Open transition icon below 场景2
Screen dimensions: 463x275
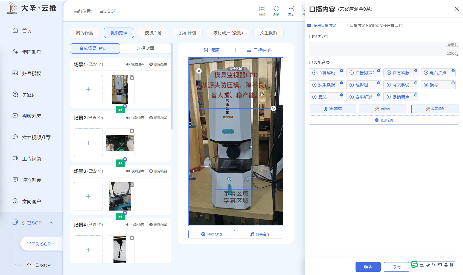[x=120, y=163]
